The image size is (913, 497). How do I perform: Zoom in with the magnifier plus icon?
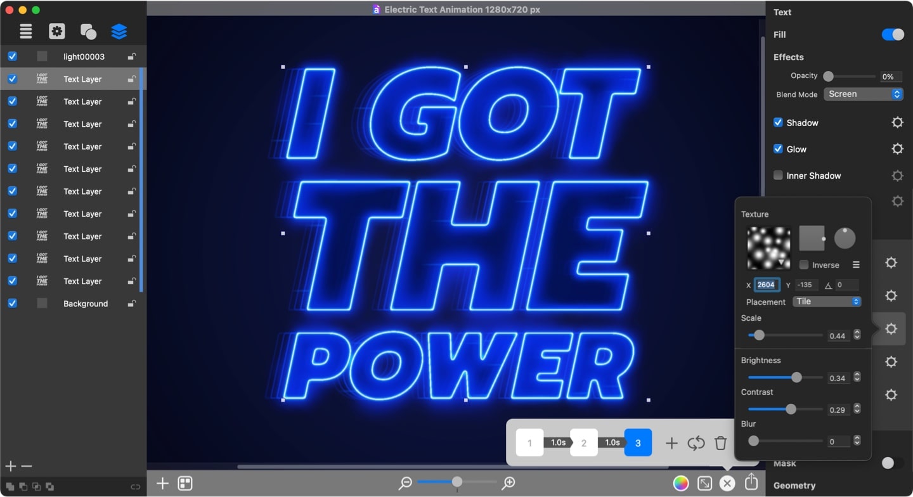coord(508,484)
